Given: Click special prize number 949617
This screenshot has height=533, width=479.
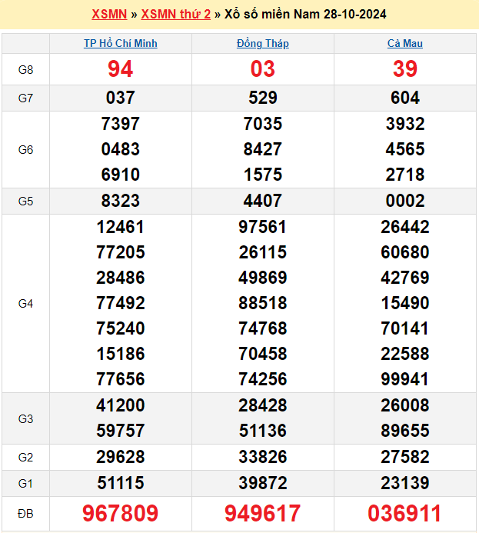Looking at the screenshot, I should pyautogui.click(x=263, y=514).
